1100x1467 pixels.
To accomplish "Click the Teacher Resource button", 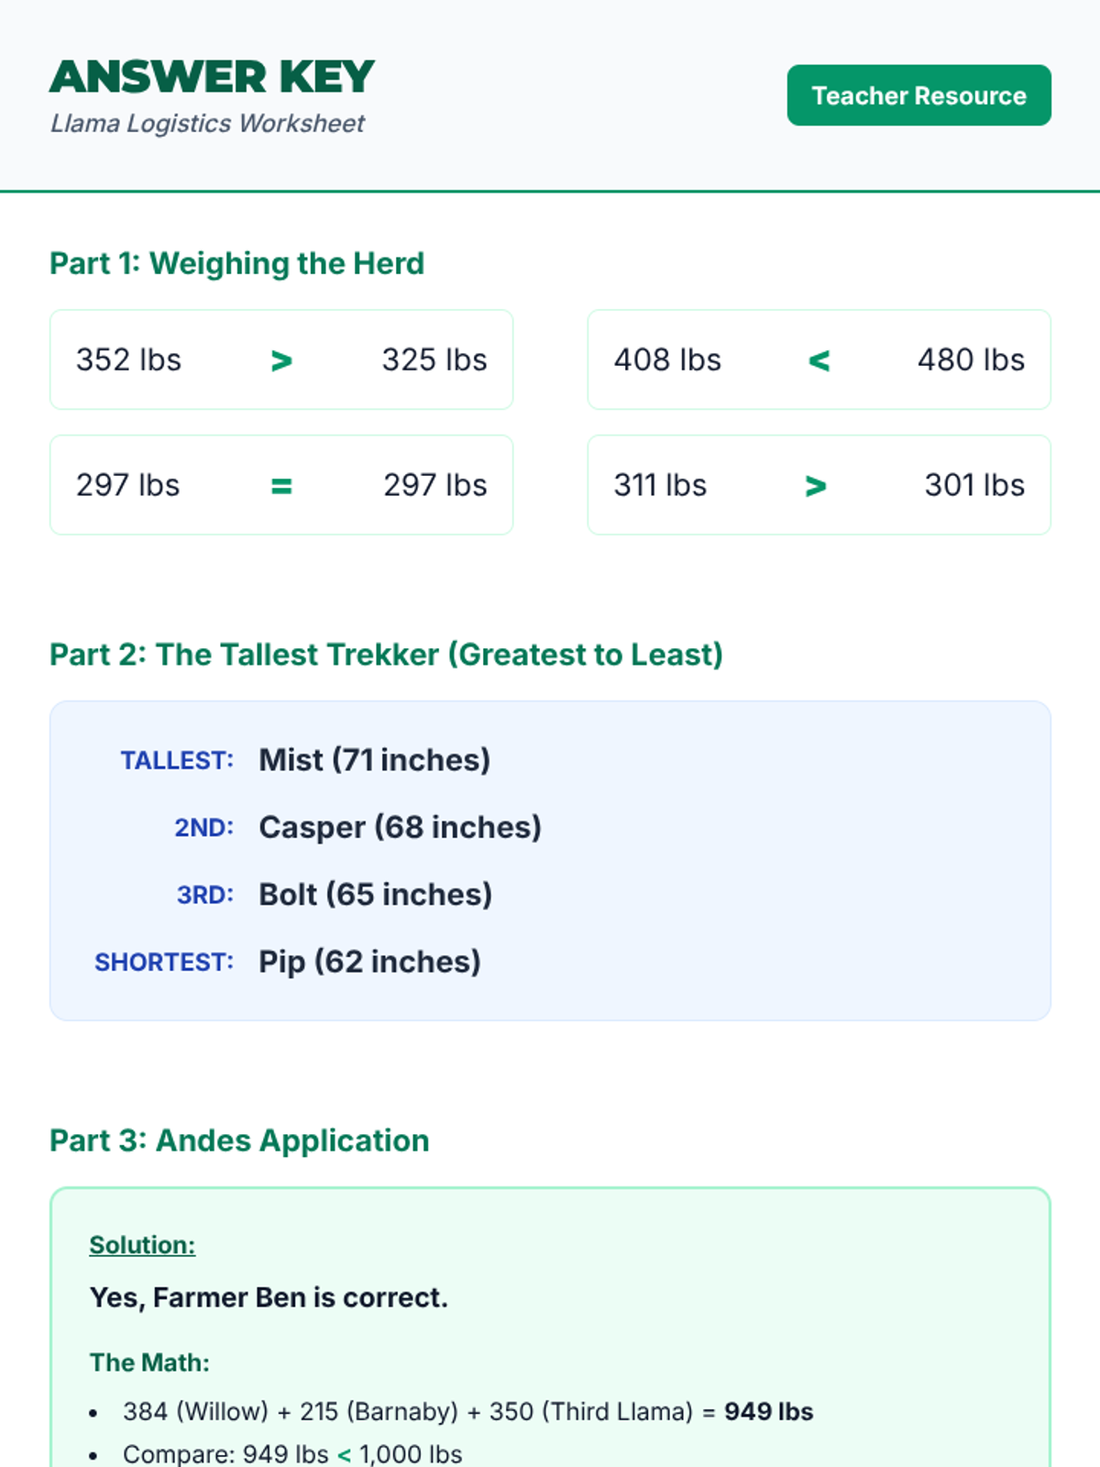I will (918, 95).
